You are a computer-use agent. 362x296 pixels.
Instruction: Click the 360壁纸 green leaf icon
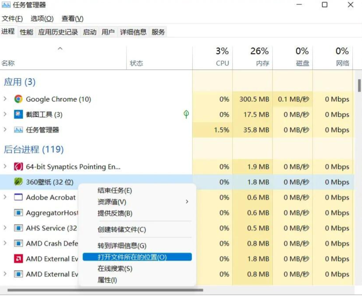click(18, 182)
